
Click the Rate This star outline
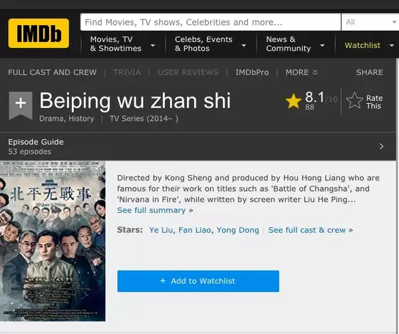(x=354, y=101)
